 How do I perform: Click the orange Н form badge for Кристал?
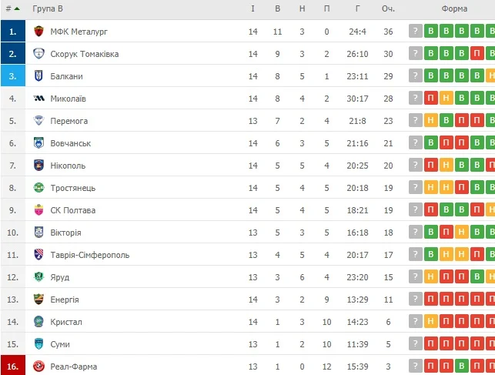point(431,322)
